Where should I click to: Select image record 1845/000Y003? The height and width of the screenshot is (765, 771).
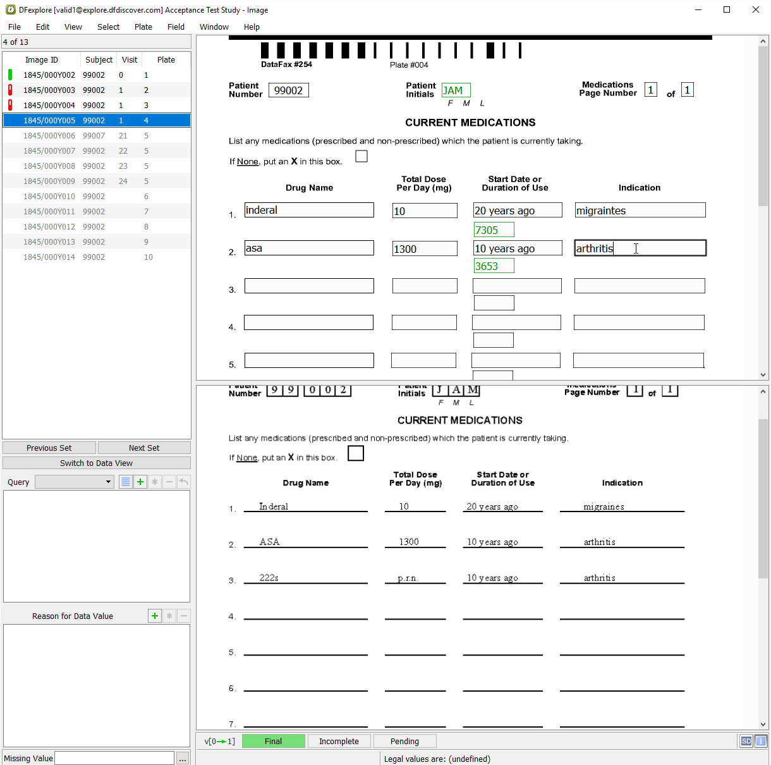tap(49, 90)
